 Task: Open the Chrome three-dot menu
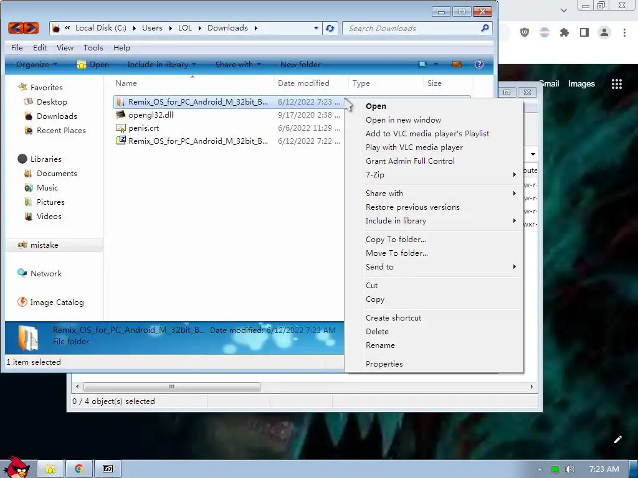click(x=624, y=32)
